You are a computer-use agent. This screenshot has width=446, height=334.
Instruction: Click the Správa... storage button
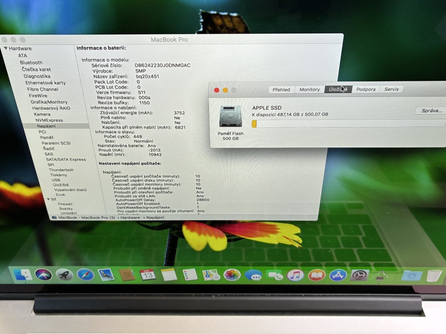click(431, 111)
